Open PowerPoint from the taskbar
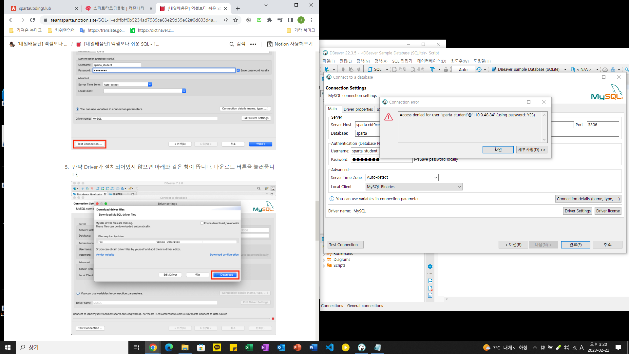629x354 pixels. 297,347
